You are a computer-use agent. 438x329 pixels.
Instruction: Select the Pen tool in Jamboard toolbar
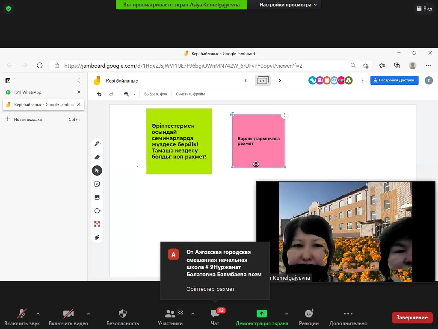click(97, 144)
